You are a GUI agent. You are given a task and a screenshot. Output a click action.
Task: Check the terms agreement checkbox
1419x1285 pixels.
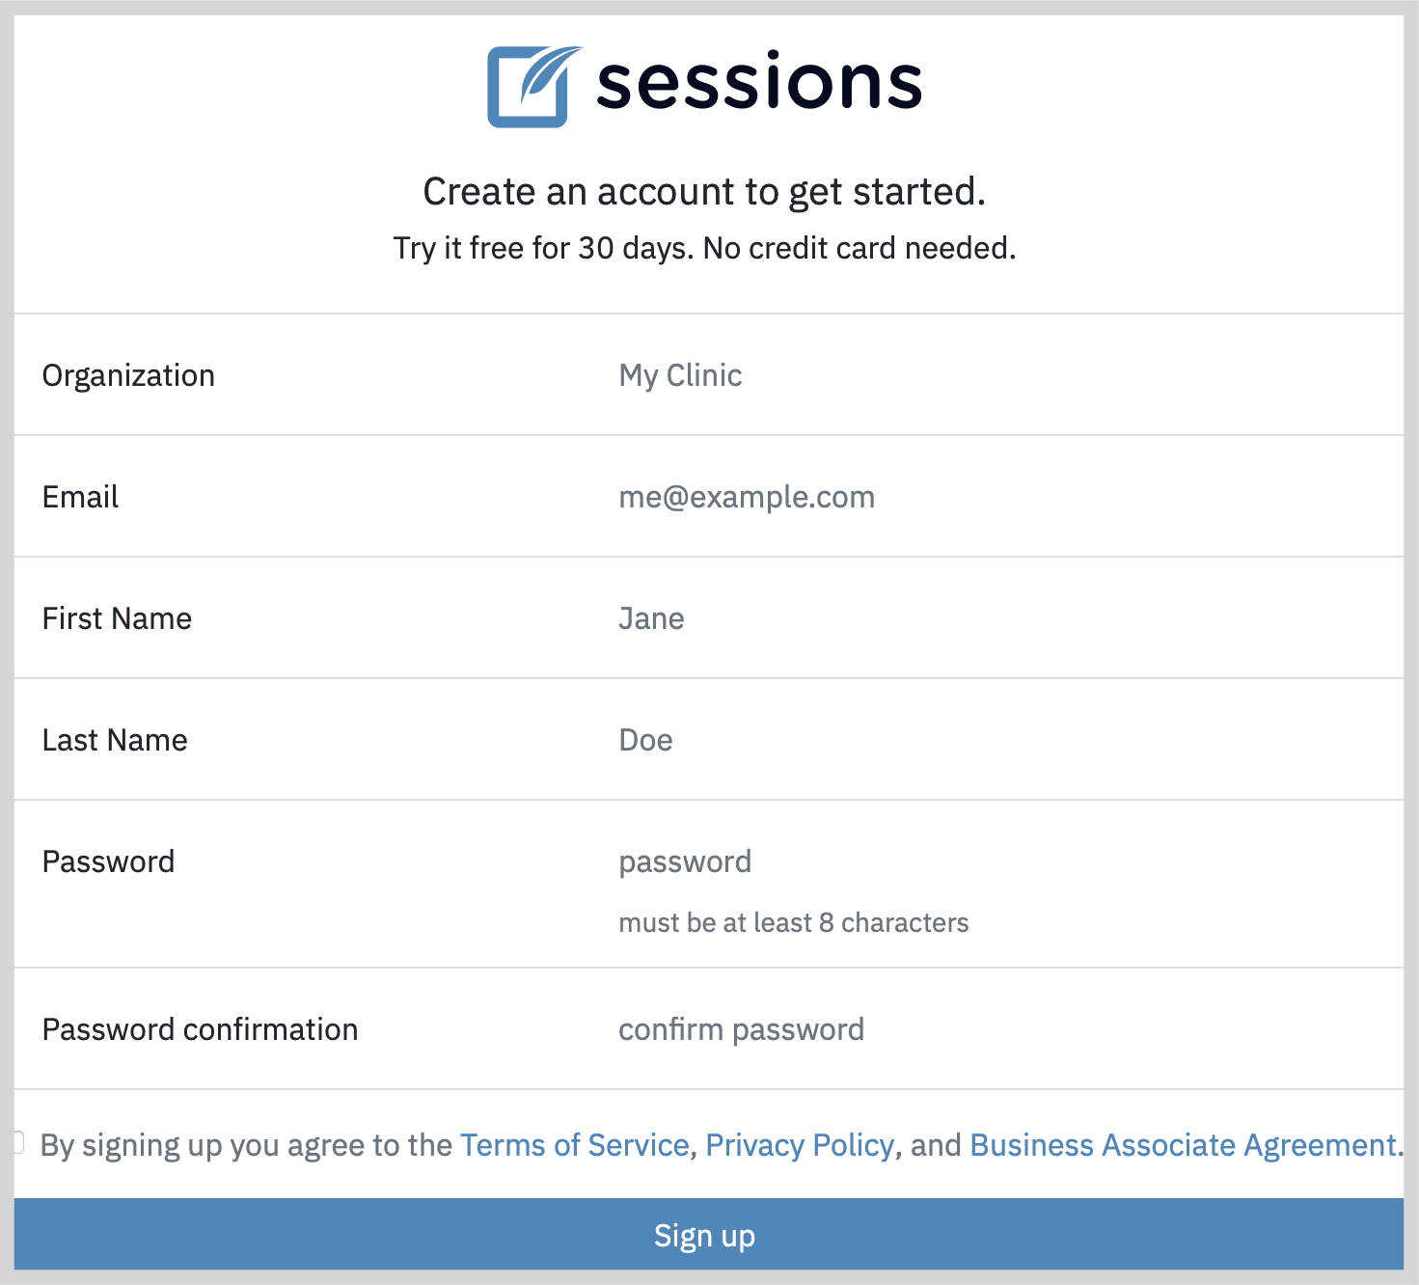[x=18, y=1142]
